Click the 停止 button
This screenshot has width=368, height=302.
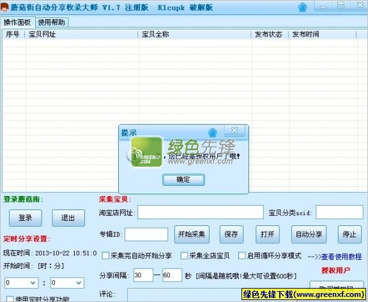[x=349, y=234]
